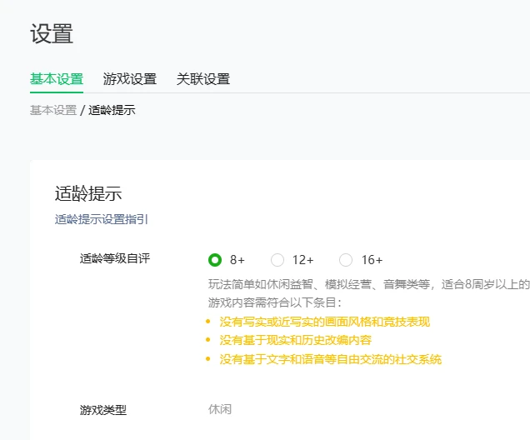530x440 pixels.
Task: Click the 适龄提示 section heading
Action: tap(88, 193)
